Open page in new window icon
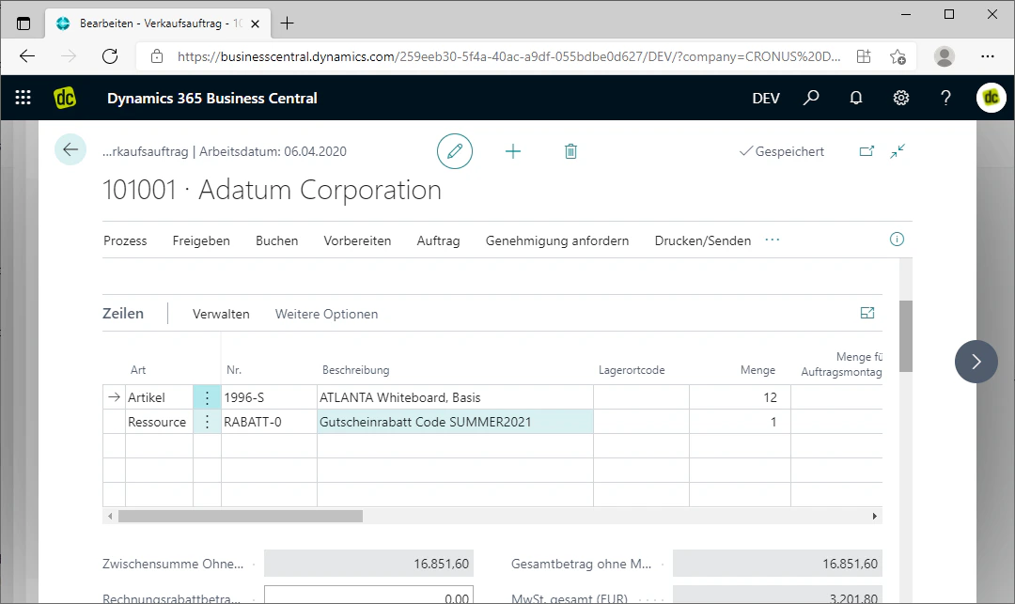Viewport: 1015px width, 604px height. coord(867,151)
